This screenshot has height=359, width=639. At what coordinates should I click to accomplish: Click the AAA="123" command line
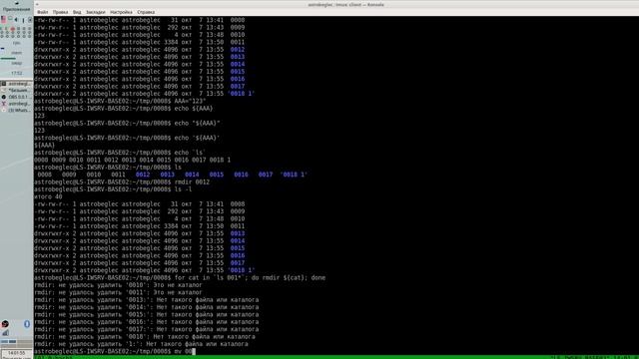(x=120, y=101)
